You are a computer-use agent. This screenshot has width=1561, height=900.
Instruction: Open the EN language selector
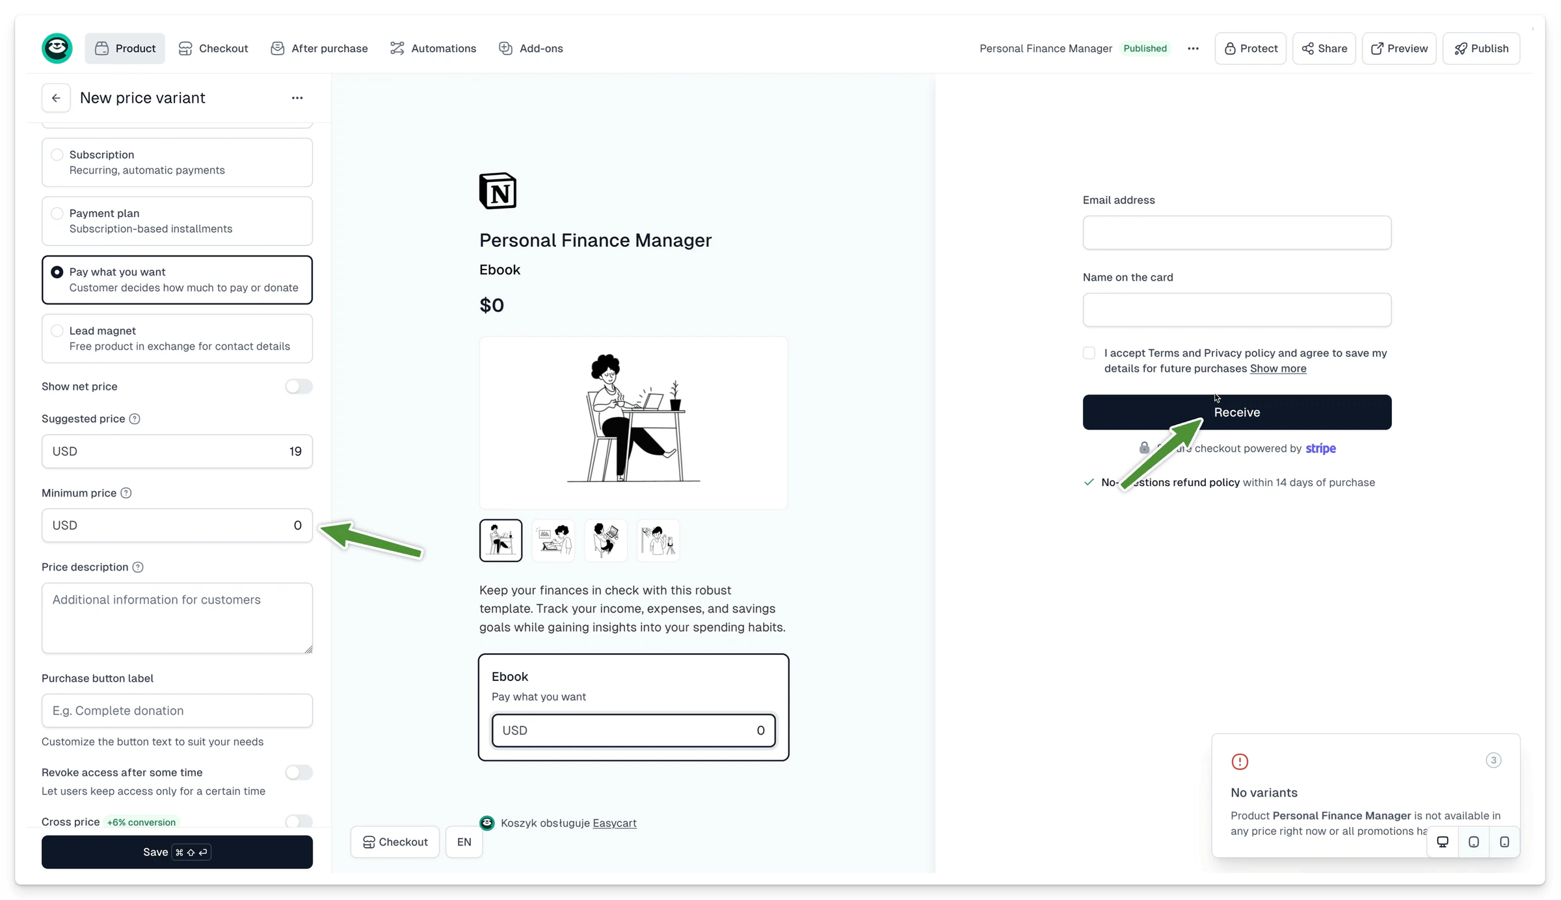point(464,842)
